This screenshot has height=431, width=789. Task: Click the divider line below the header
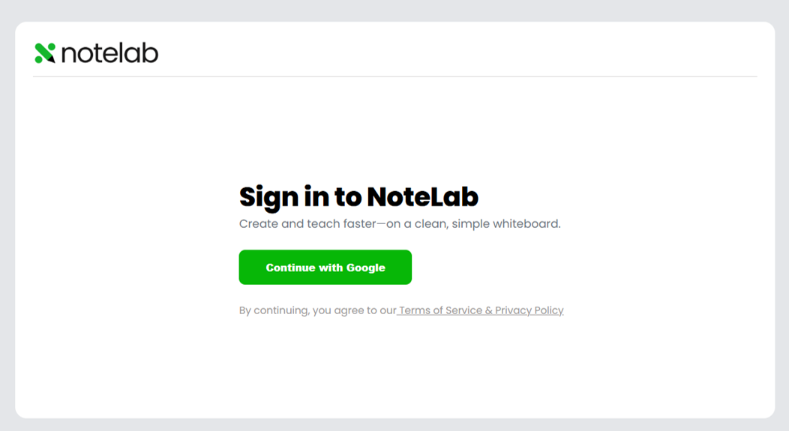click(x=394, y=76)
